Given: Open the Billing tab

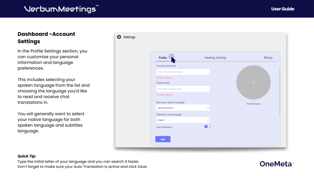Looking at the screenshot, I should pyautogui.click(x=268, y=58).
